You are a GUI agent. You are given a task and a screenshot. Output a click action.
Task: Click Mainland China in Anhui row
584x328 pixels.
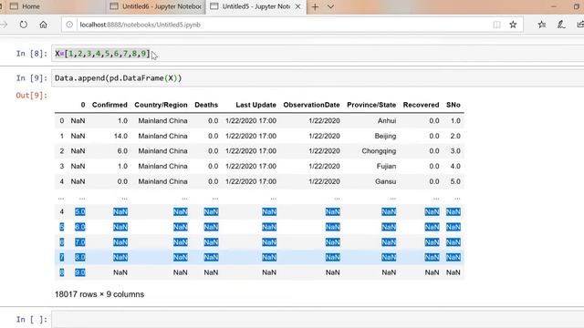click(162, 121)
